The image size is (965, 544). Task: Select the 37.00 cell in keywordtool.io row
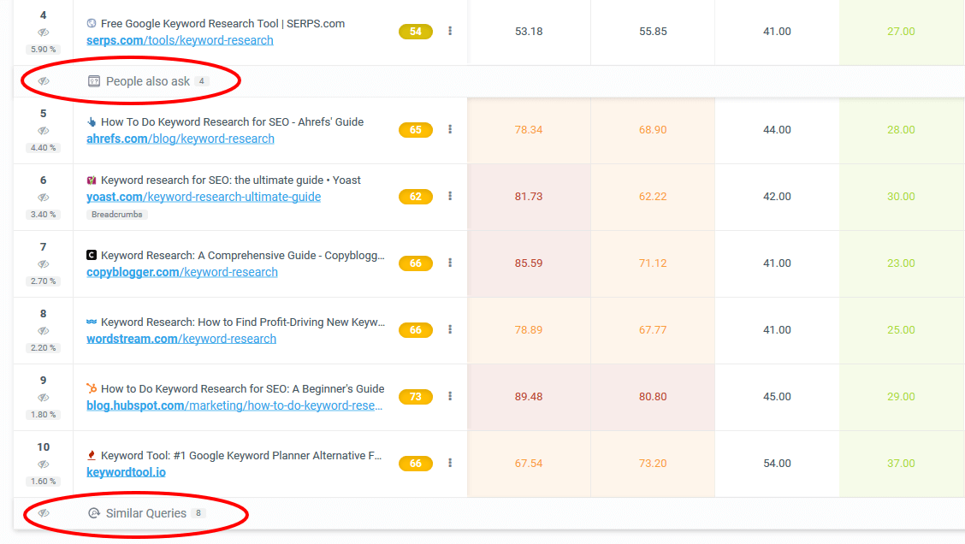coord(901,464)
